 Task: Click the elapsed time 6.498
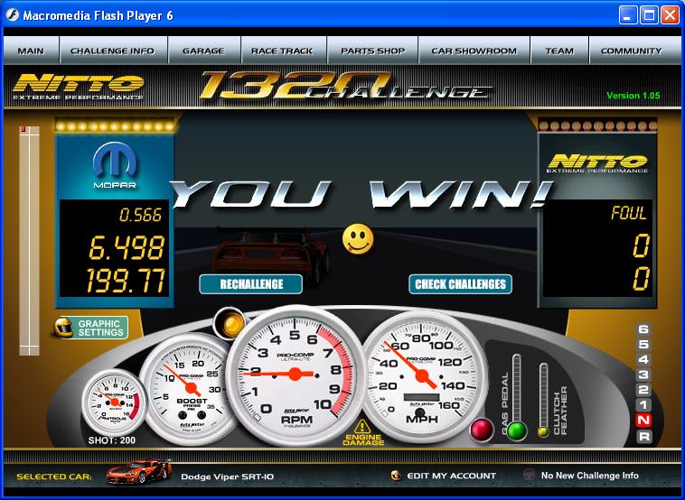(127, 247)
